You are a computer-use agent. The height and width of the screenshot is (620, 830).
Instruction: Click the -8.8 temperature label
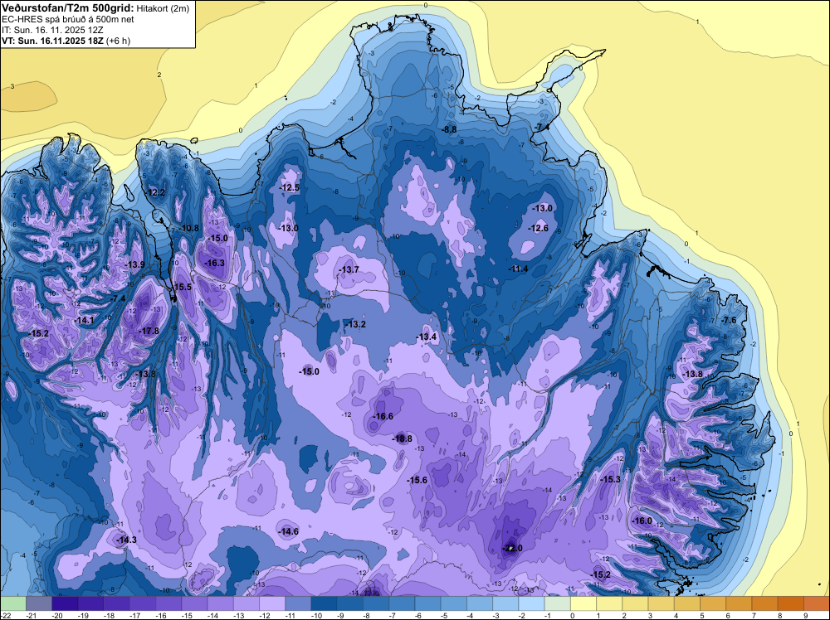pos(449,129)
